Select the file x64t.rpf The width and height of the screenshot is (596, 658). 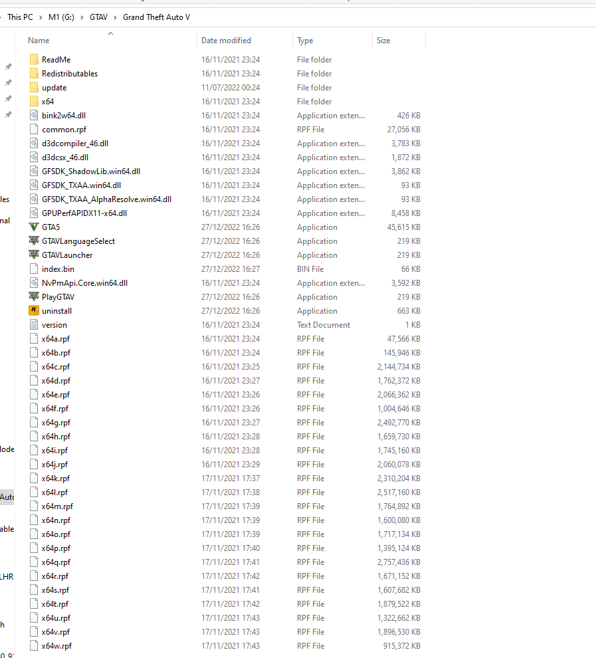pyautogui.click(x=55, y=604)
